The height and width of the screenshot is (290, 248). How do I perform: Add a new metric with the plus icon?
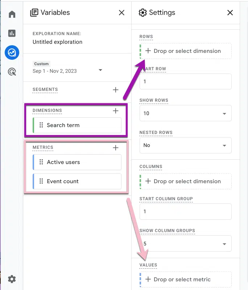116,148
